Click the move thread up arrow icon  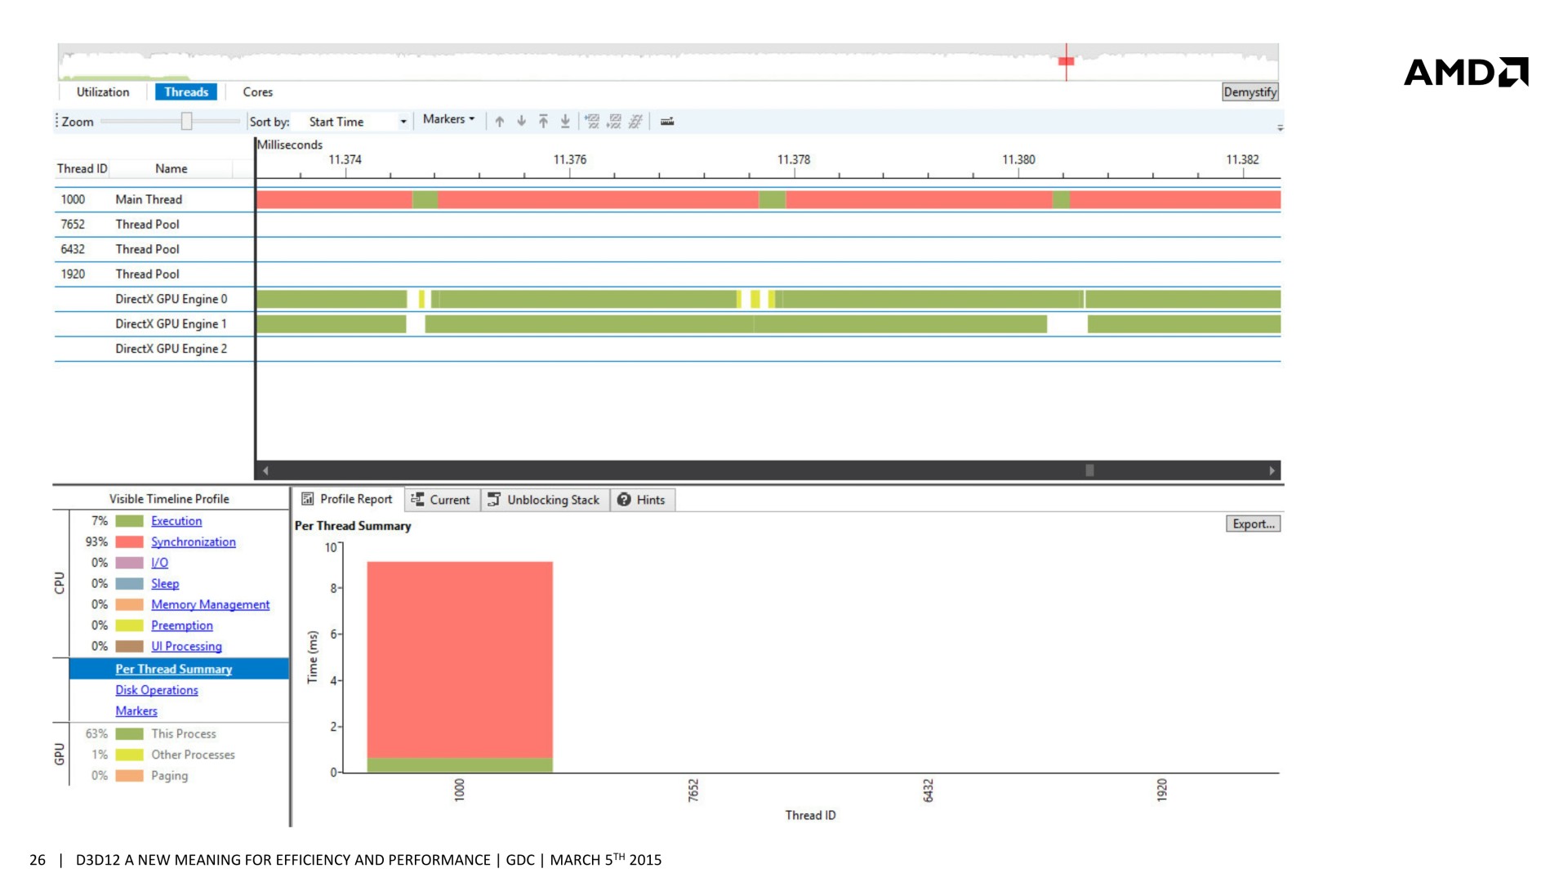point(500,122)
